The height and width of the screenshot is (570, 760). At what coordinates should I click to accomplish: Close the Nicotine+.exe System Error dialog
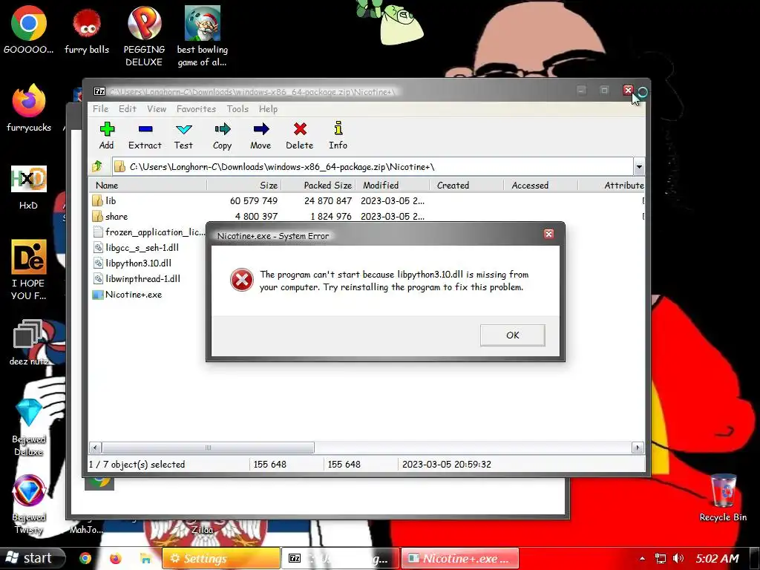pyautogui.click(x=548, y=234)
